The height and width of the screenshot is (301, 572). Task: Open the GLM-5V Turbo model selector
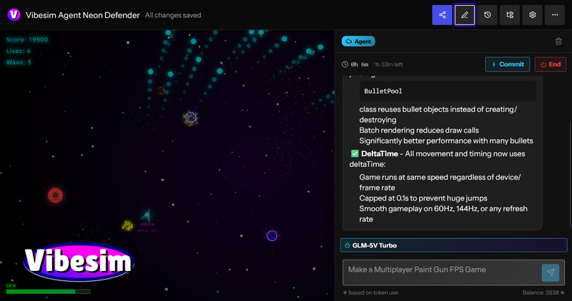click(x=454, y=245)
